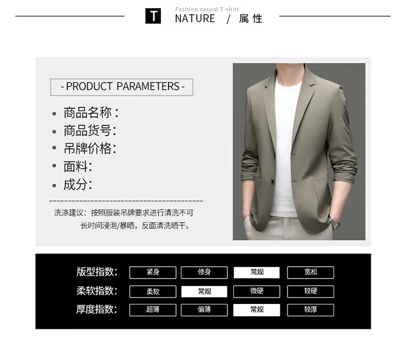This screenshot has width=406, height=344.
Task: Click highlighted 常规 in 版型指数 row
Action: tap(257, 273)
